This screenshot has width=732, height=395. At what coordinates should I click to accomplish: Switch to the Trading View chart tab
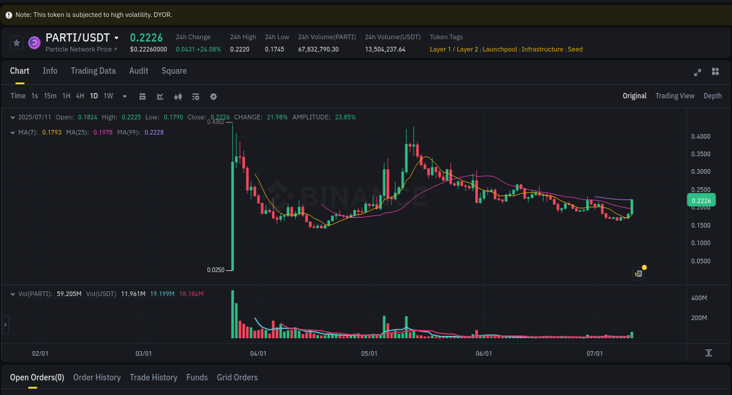(x=675, y=95)
